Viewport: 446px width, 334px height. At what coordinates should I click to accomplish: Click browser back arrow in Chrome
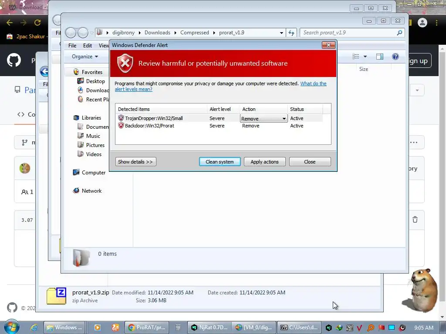[10, 23]
